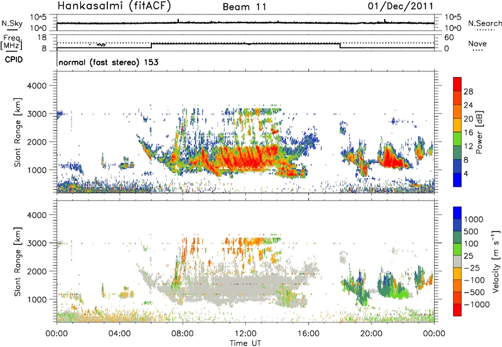Image resolution: width=502 pixels, height=347 pixels.
Task: Click the date '01/Dec/2011'
Action: point(400,6)
